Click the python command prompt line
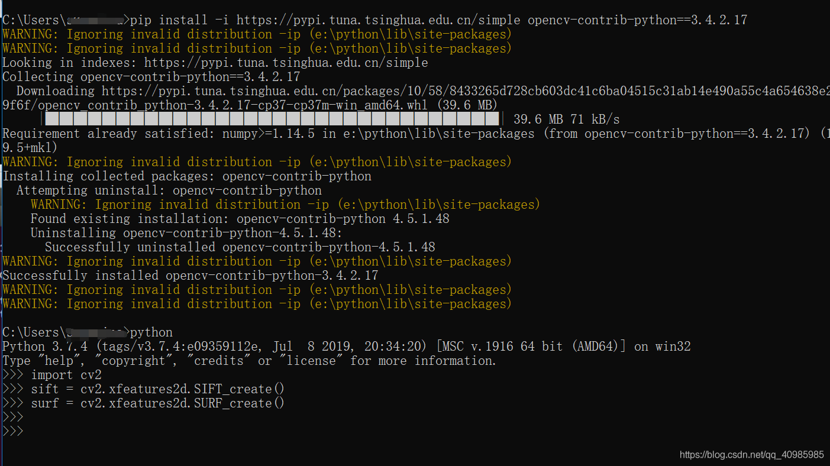The image size is (830, 466). (x=88, y=332)
